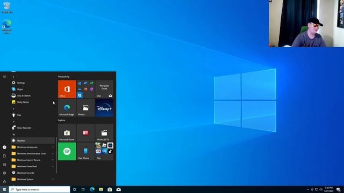Viewport: 344px width, 193px height.
Task: Open Settings from the app list
Action: [x=33, y=83]
